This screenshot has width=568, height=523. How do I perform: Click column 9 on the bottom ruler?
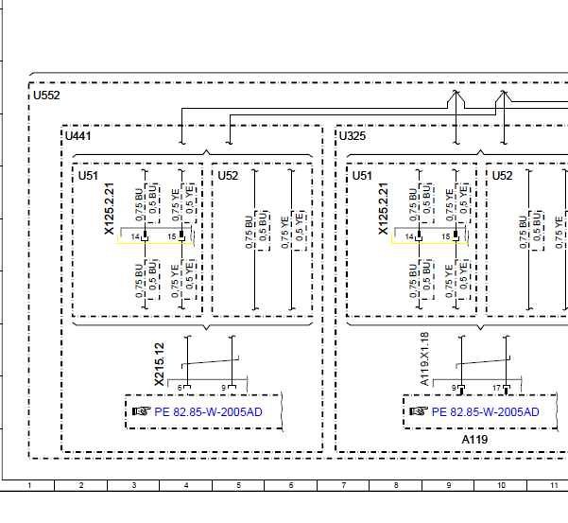click(x=449, y=485)
